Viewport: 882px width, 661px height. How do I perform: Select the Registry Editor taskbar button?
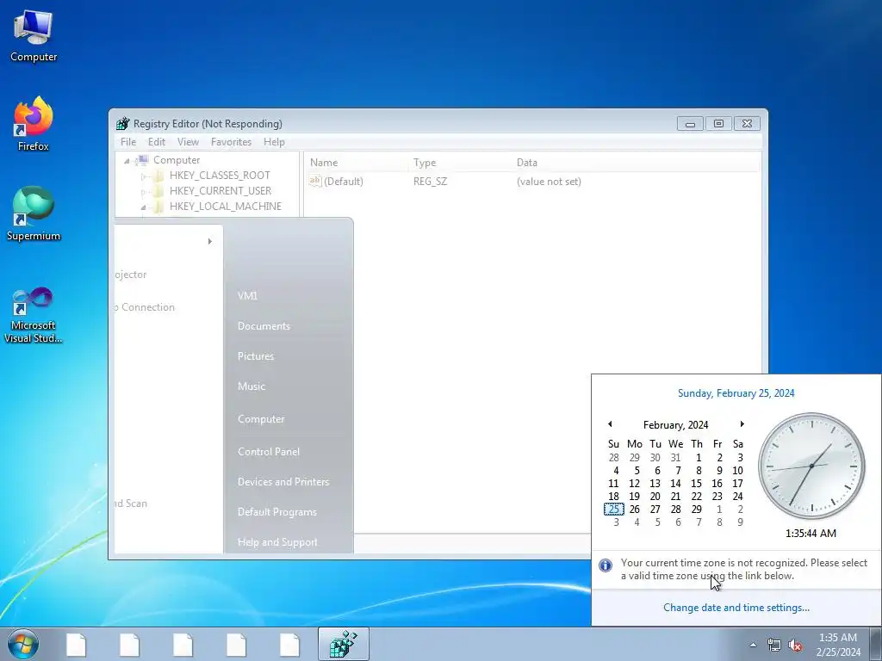pos(344,644)
